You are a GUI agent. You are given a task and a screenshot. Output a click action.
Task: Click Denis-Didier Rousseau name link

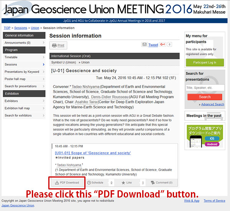pyautogui.click(x=110, y=97)
